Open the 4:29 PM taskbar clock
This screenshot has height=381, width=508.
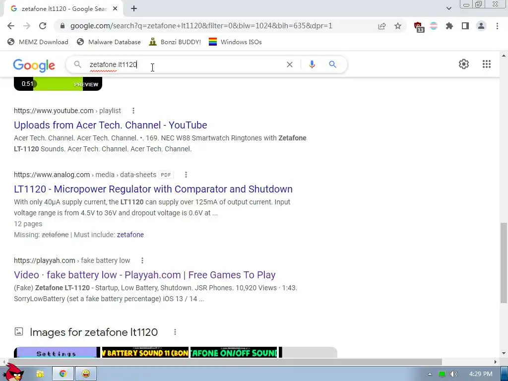pos(481,374)
